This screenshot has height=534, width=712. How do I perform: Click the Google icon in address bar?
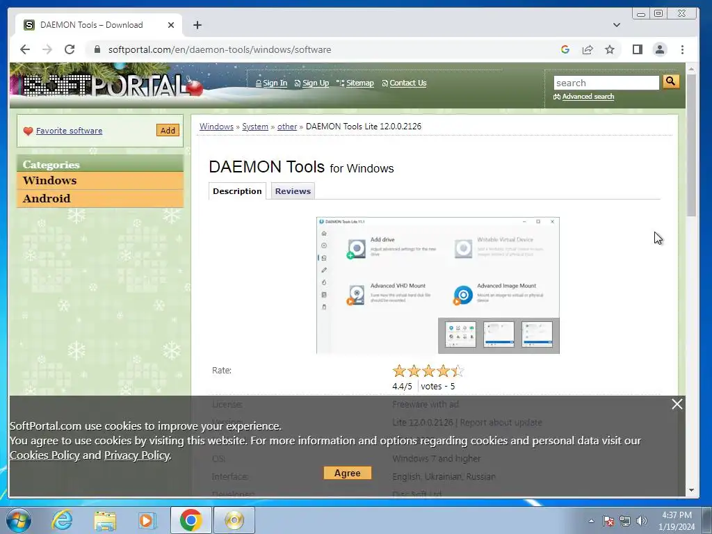pyautogui.click(x=565, y=49)
